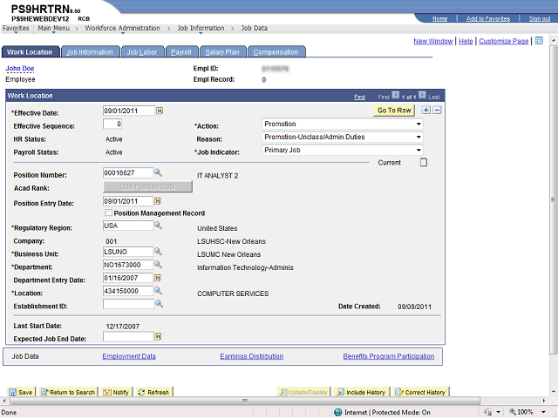Click the Expected Job End Date field

coord(128,337)
